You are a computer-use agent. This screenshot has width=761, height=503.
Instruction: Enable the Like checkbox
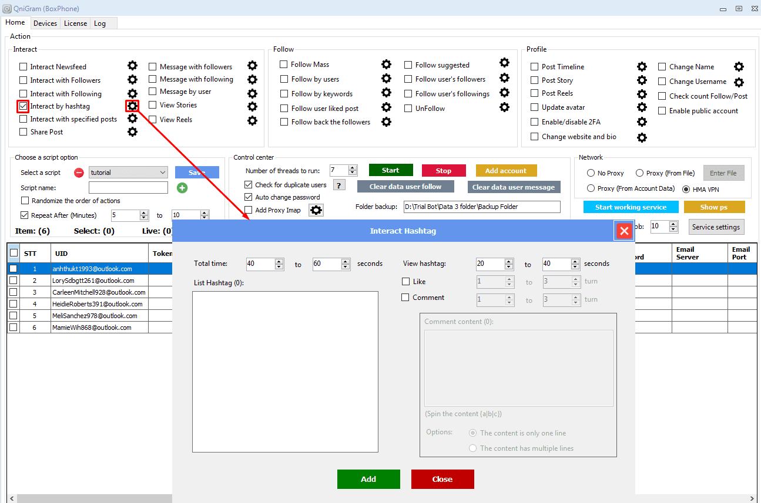pos(405,282)
